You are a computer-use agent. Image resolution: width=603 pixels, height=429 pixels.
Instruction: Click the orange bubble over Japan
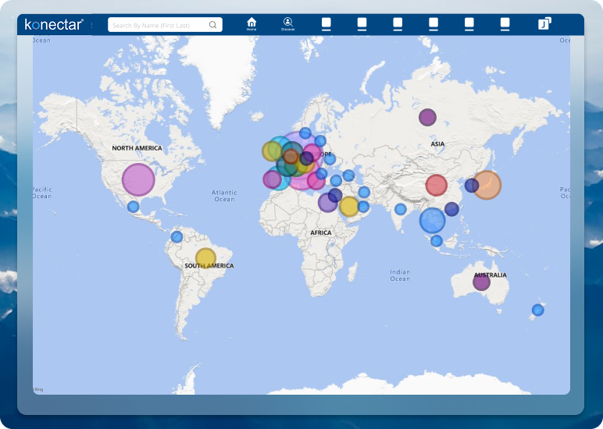tap(487, 185)
